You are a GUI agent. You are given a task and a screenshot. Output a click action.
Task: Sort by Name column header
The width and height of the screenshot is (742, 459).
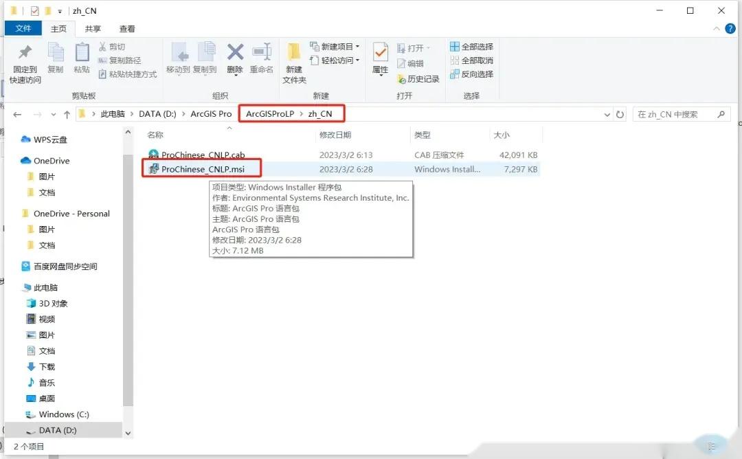(x=155, y=135)
